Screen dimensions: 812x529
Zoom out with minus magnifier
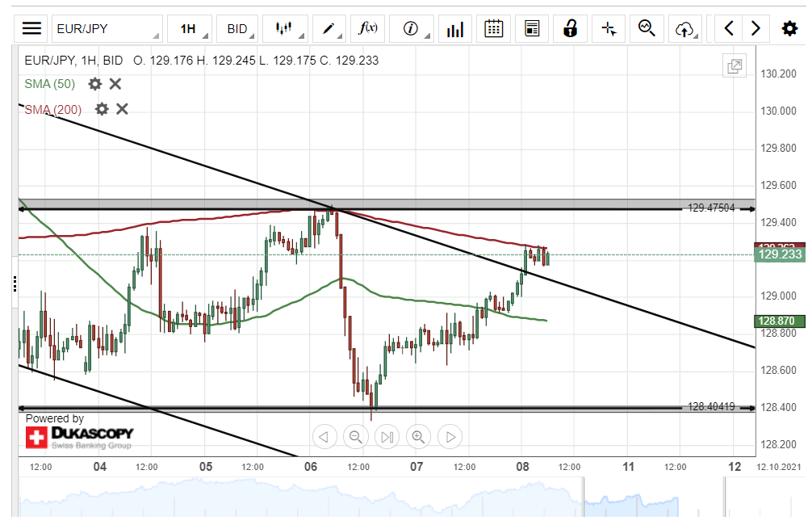click(356, 437)
